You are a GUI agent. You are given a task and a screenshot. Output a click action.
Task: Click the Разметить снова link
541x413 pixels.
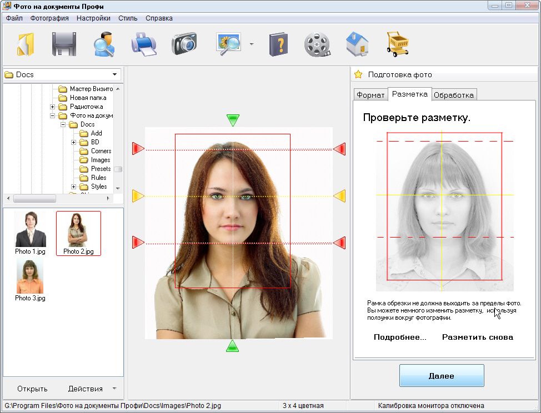pos(477,337)
